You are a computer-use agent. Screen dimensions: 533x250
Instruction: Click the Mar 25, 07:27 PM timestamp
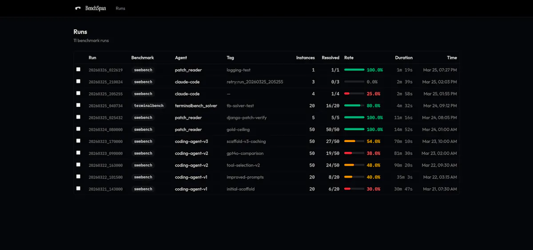(440, 70)
